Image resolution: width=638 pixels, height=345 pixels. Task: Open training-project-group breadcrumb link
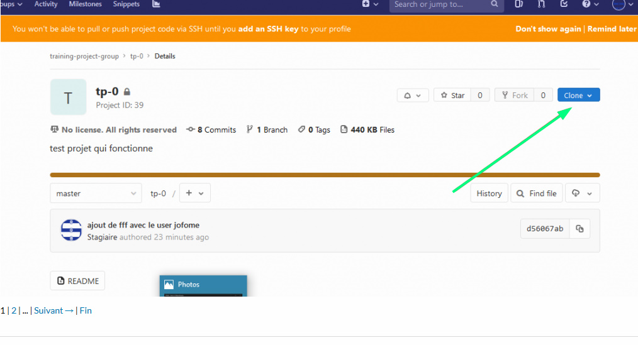coord(84,56)
